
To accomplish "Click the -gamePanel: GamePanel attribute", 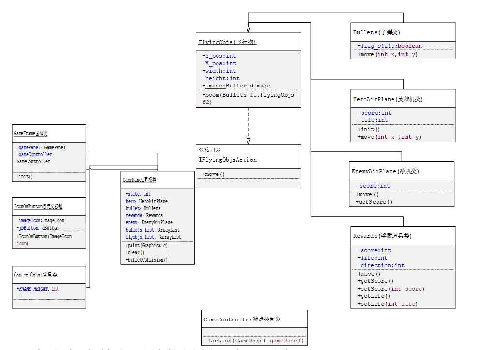I will point(41,147).
